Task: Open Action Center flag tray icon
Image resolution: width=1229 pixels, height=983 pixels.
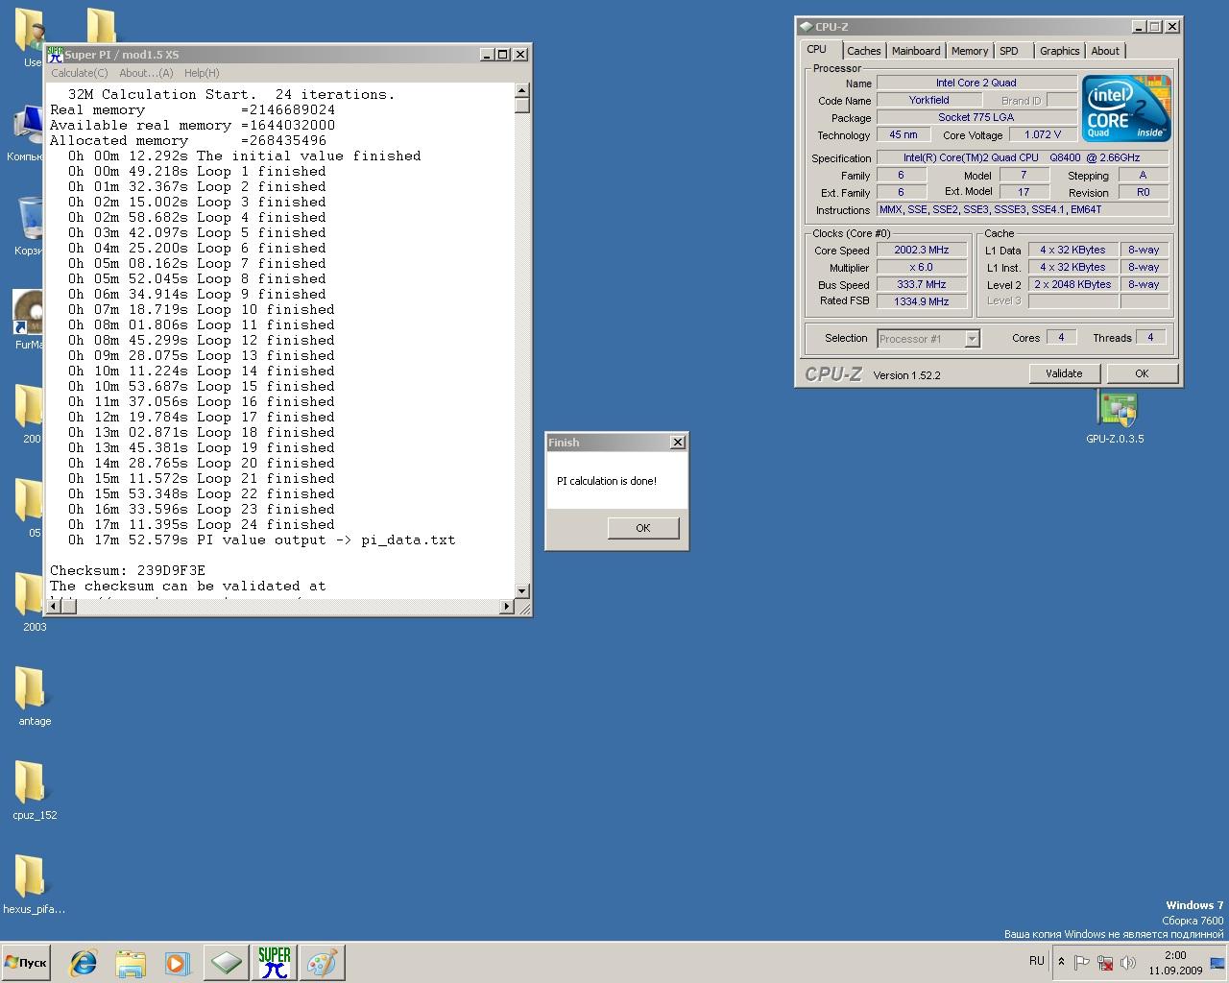Action: [x=1082, y=962]
